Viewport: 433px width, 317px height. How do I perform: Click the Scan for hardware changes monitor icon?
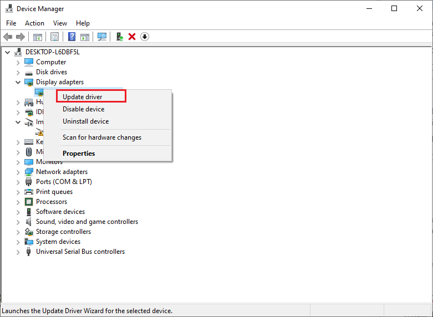(102, 37)
